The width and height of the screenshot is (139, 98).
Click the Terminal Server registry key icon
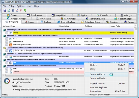(x=5, y=30)
